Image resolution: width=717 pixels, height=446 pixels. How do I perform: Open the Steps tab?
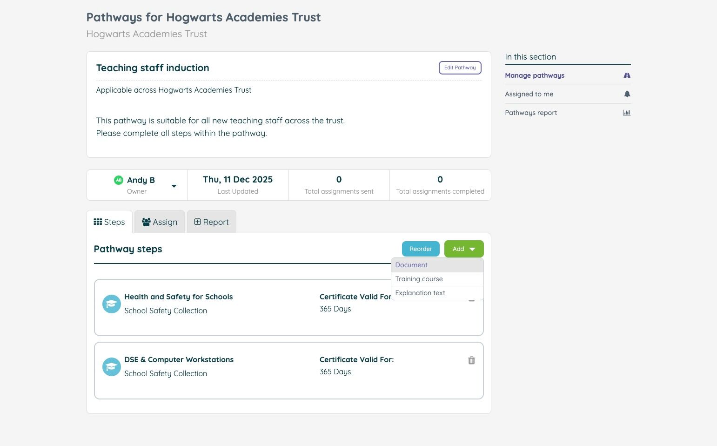tap(109, 222)
